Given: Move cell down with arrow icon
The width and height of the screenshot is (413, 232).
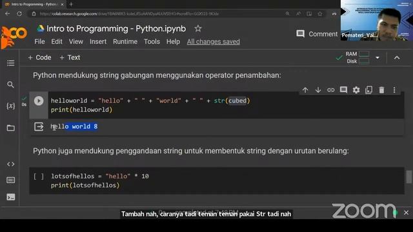Looking at the screenshot, I should click(318, 90).
